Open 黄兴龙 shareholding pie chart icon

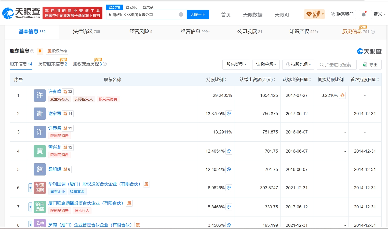(x=229, y=151)
